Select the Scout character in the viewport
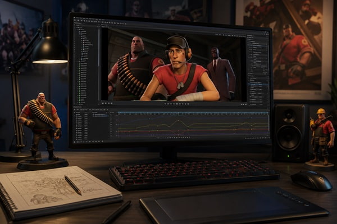337x224 pixels. [x=180, y=71]
